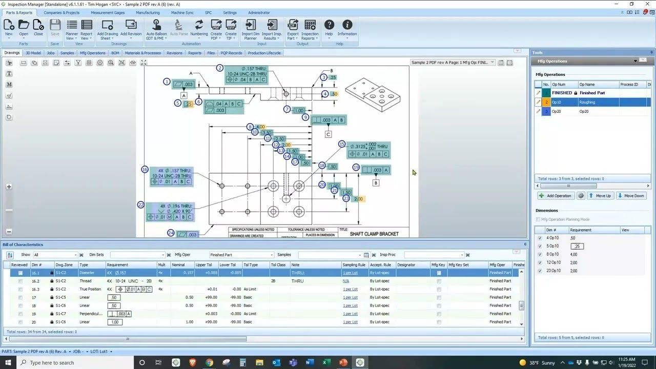Image resolution: width=656 pixels, height=369 pixels.
Task: Click the N/A sampling rule link in row 16.2
Action: point(346,281)
